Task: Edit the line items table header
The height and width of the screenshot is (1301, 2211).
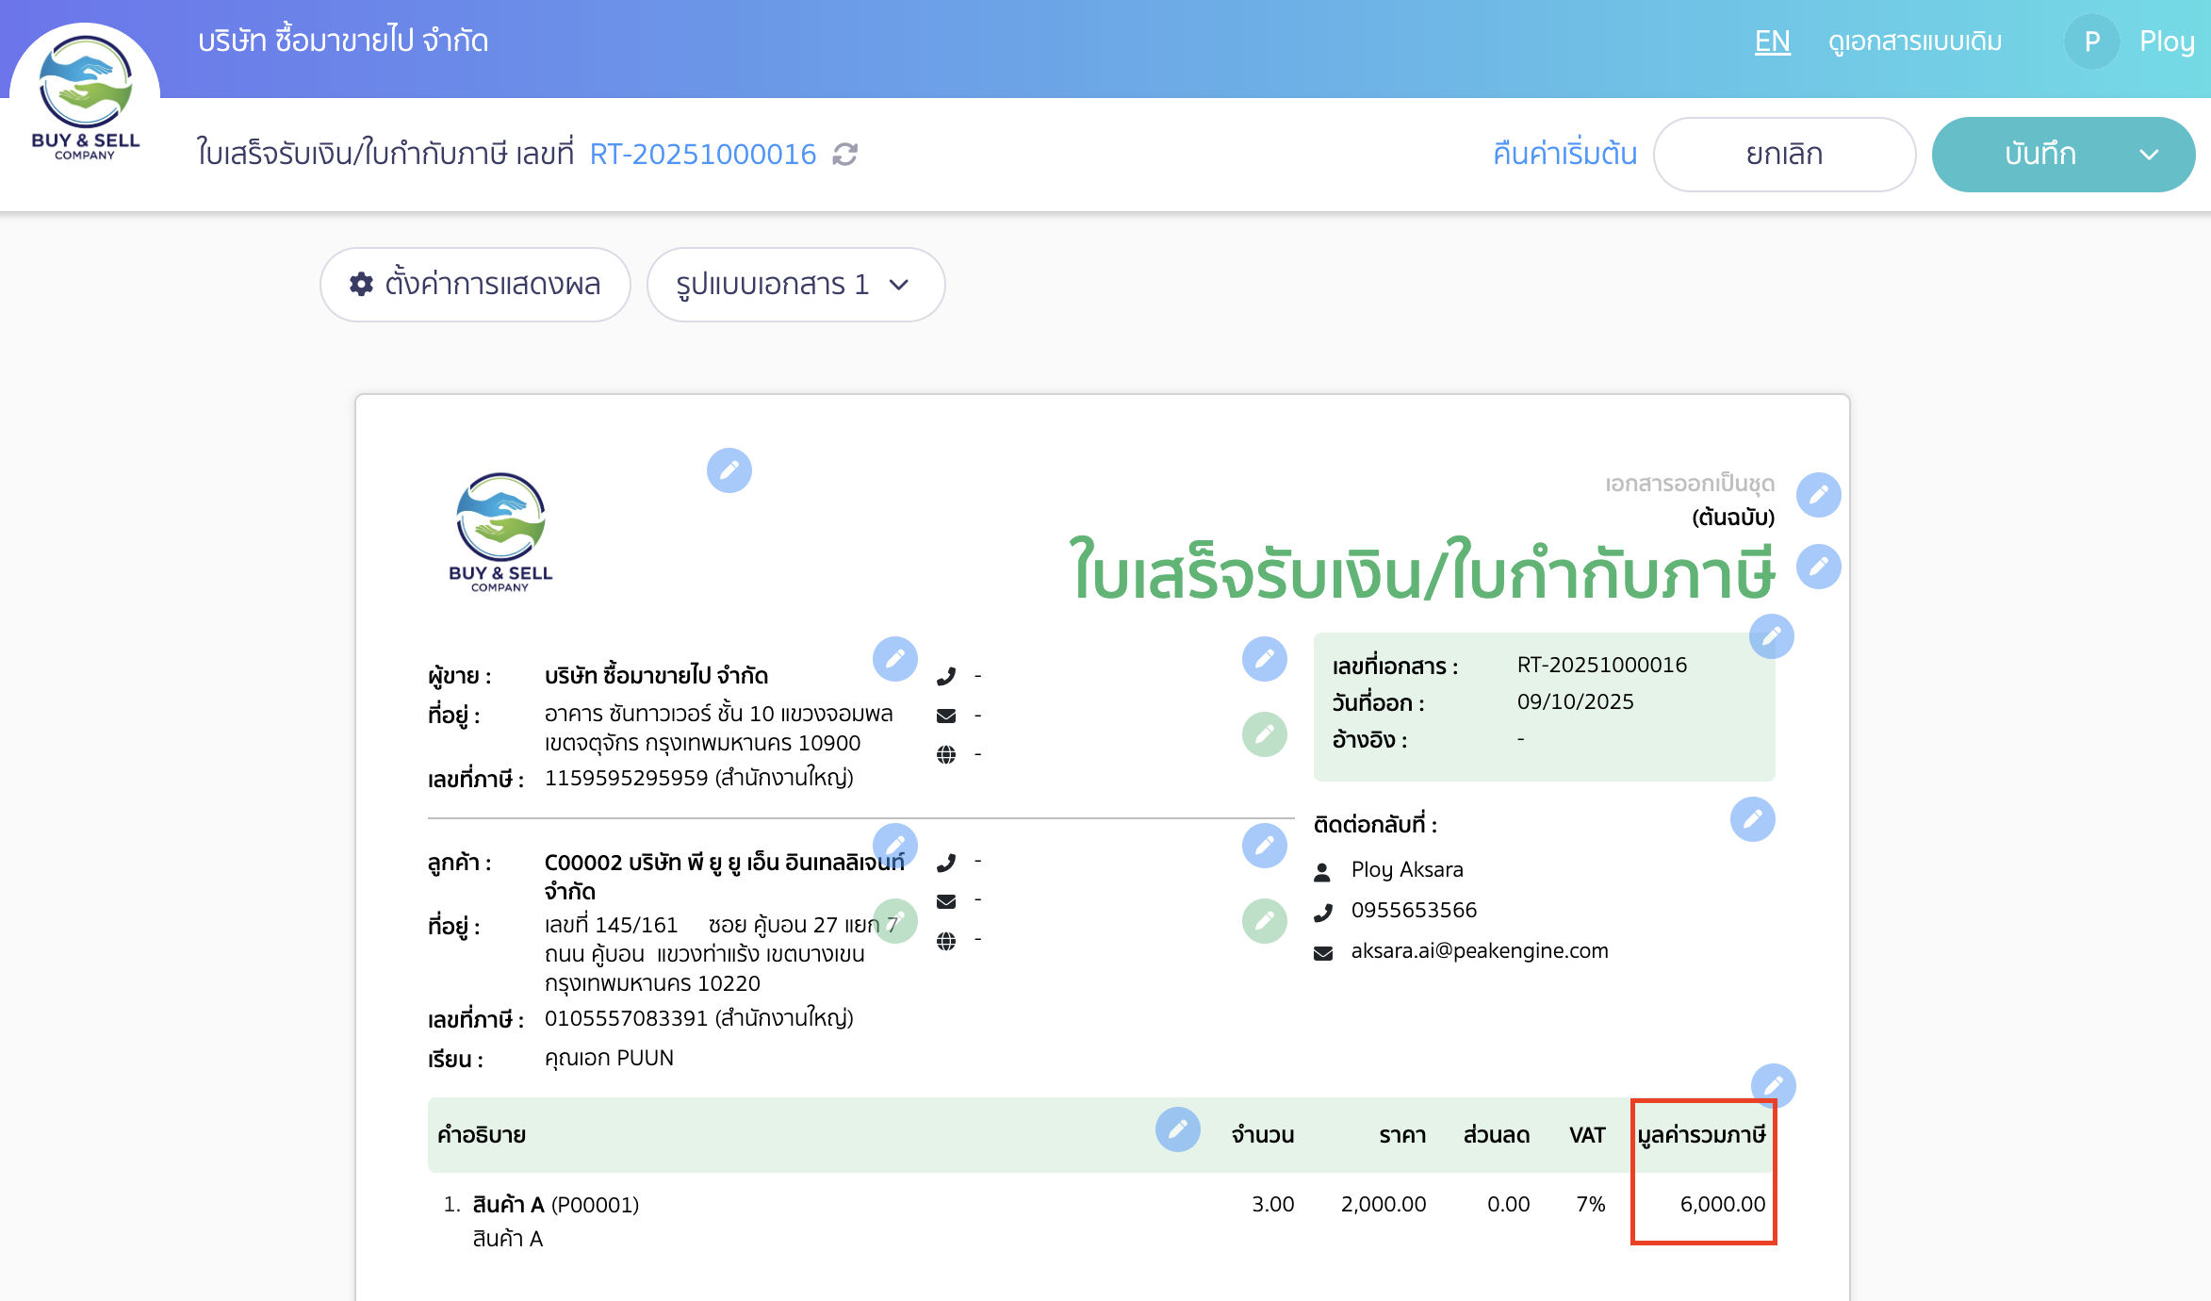Action: pos(1177,1129)
